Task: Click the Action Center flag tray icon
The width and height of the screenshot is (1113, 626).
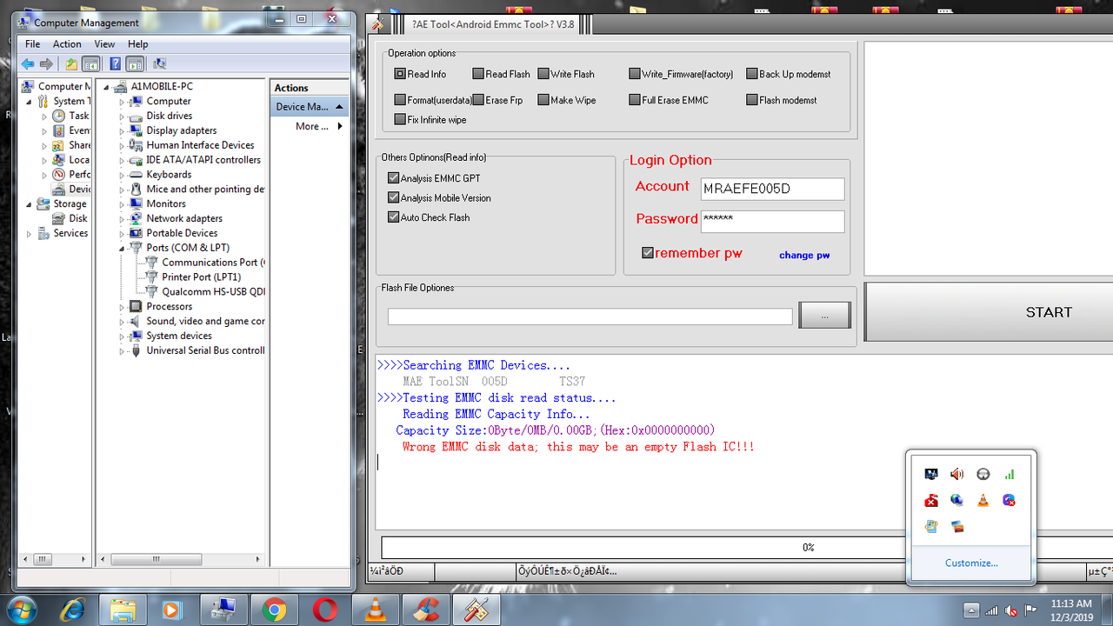Action: tap(1030, 610)
